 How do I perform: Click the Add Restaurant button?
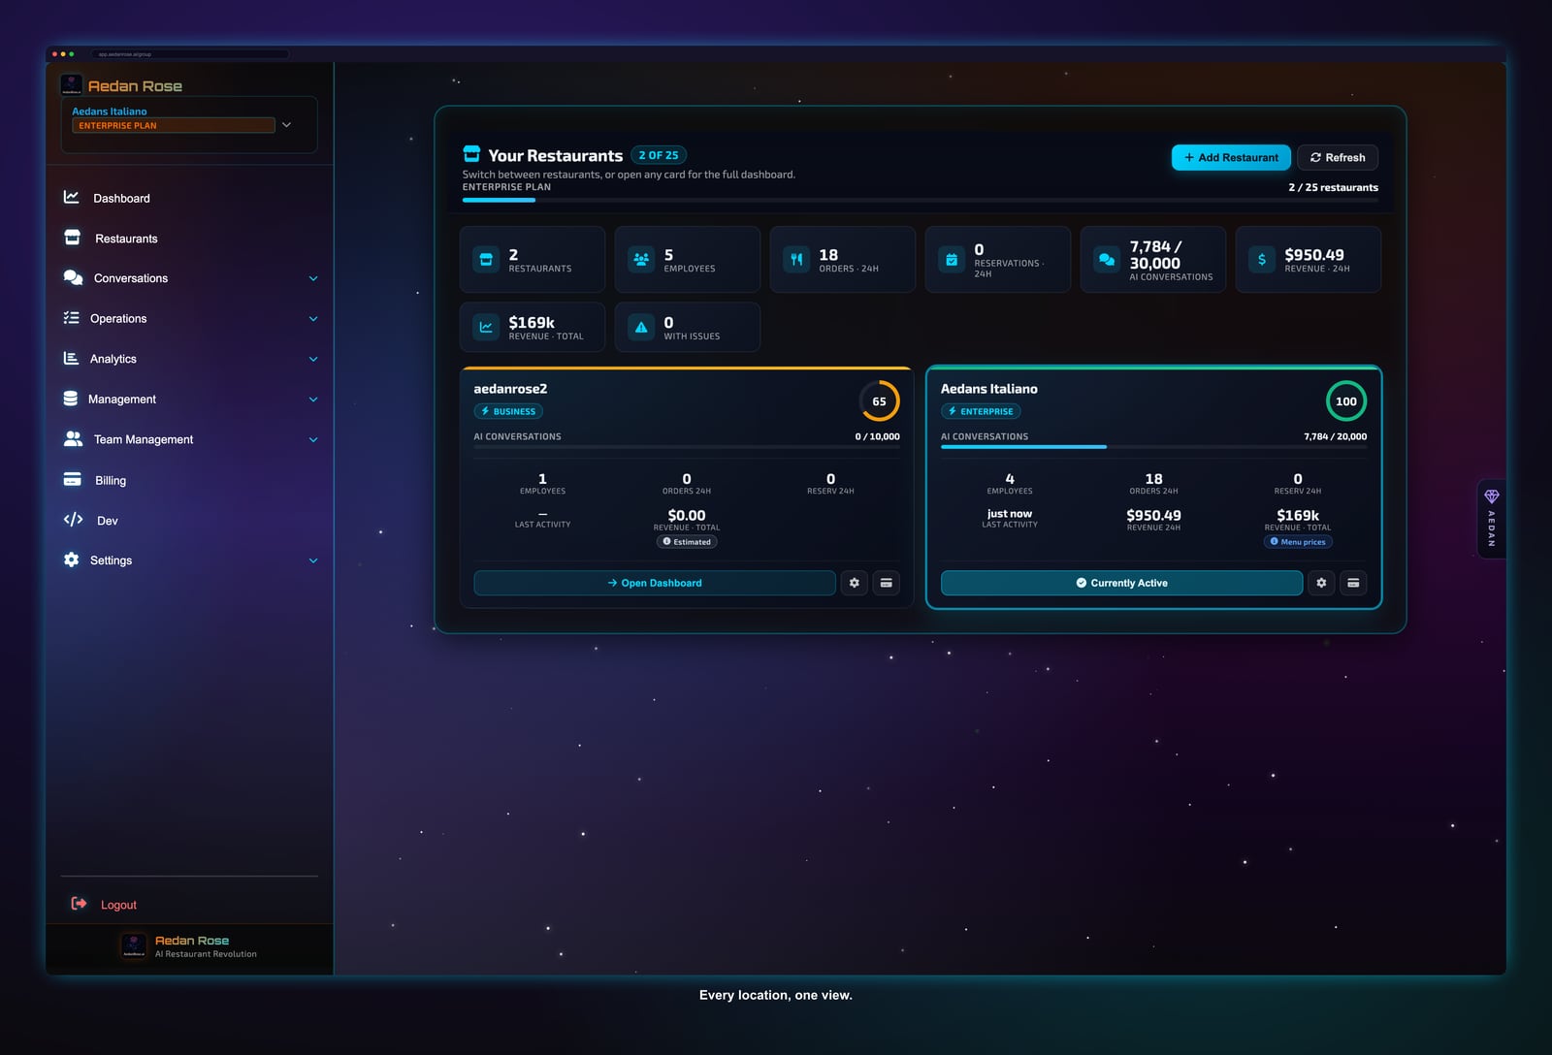1231,157
